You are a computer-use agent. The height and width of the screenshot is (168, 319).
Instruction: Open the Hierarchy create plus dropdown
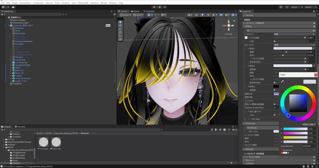[x=3, y=14]
